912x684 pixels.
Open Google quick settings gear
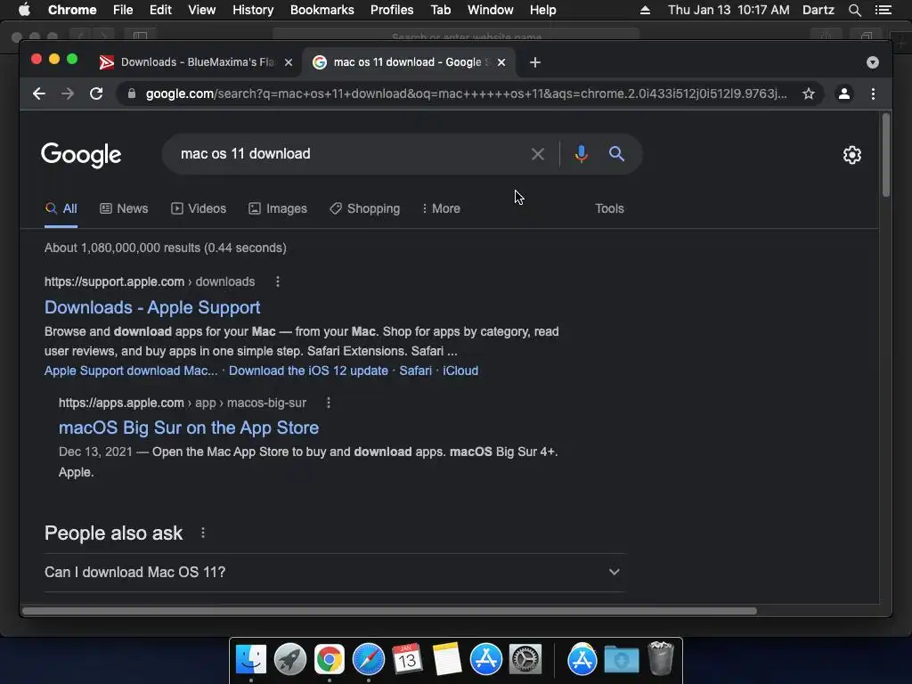tap(852, 155)
